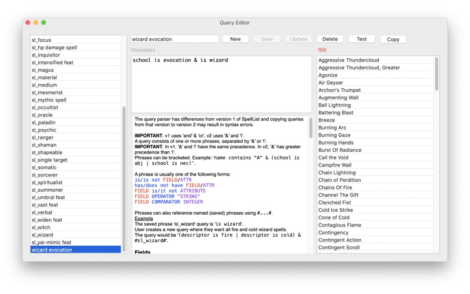The height and width of the screenshot is (294, 470).
Task: Select 'Chains Of Fire' spell
Action: (x=375, y=188)
